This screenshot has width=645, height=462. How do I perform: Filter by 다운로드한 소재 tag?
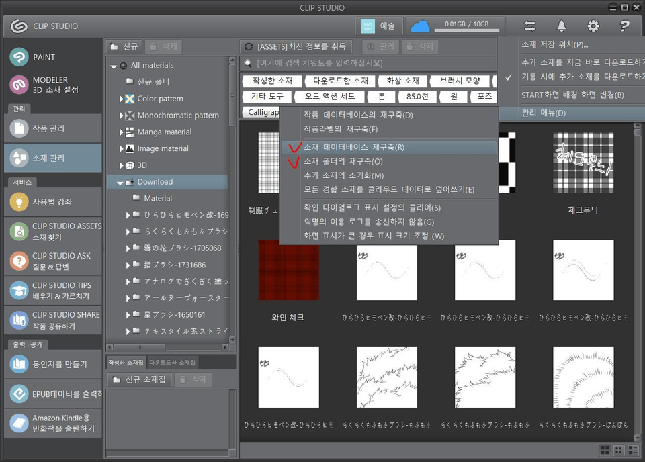(340, 81)
